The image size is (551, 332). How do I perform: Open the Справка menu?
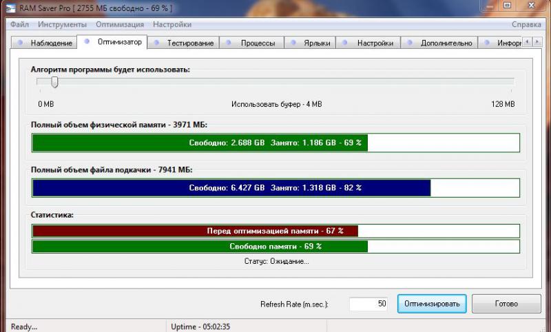point(526,24)
